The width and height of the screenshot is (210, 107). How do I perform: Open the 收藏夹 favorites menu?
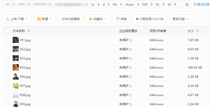point(98,19)
